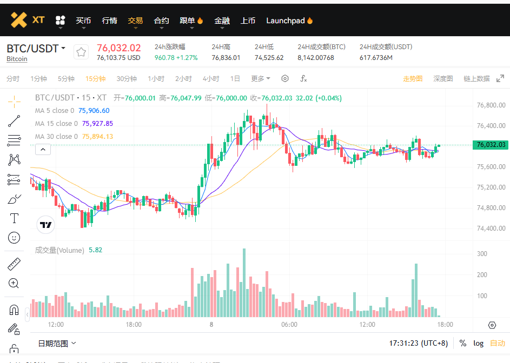
Task: Select the ruler measure tool
Action: click(x=14, y=264)
